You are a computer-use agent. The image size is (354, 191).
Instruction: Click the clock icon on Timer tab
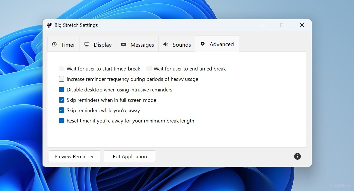(x=55, y=44)
